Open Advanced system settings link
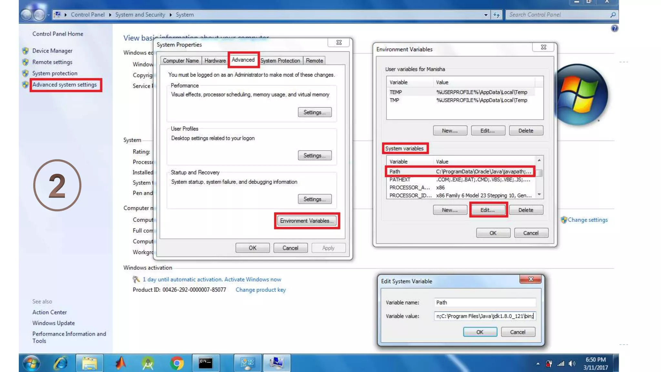Screen dimensions: 661x372 65,85
